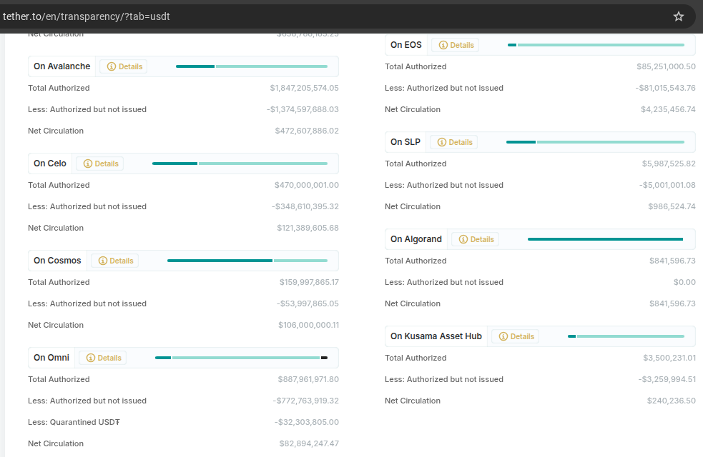Click Omni total authorized $887,961,971.80
The image size is (703, 457).
pyautogui.click(x=308, y=380)
